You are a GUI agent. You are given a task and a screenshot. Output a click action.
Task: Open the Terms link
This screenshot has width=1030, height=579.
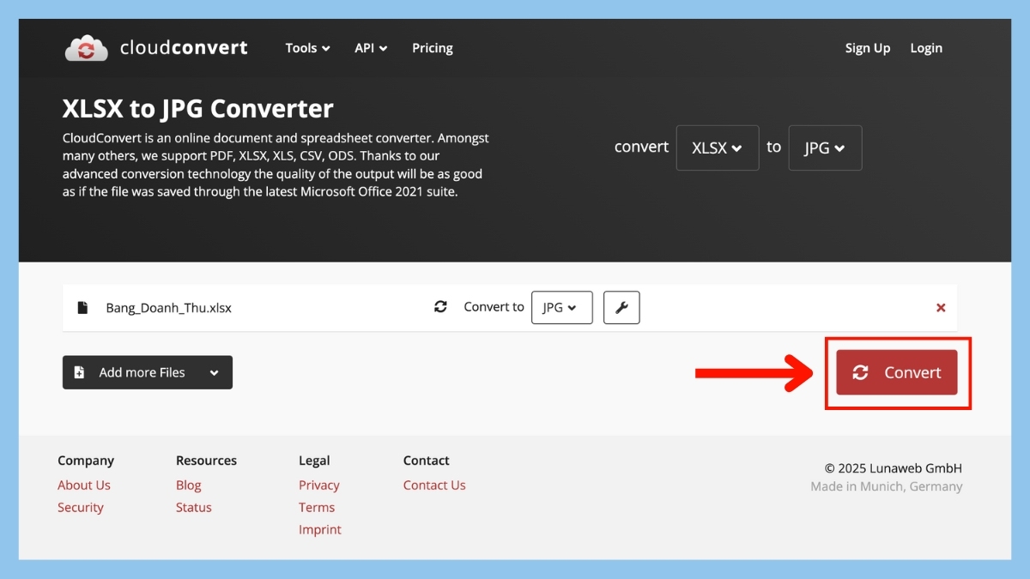pyautogui.click(x=317, y=507)
